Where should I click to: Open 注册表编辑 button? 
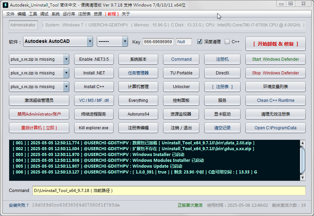point(138,128)
